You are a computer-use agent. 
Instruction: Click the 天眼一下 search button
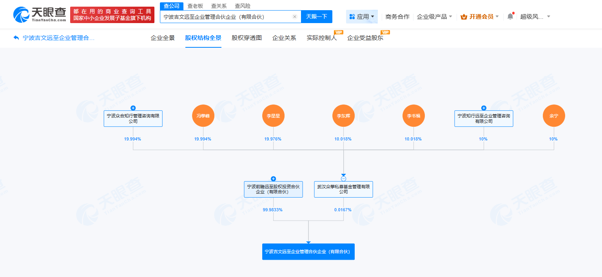[316, 16]
